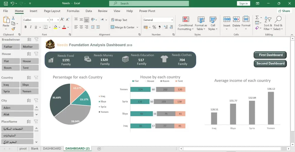Apply Bold formatting

tap(26, 27)
